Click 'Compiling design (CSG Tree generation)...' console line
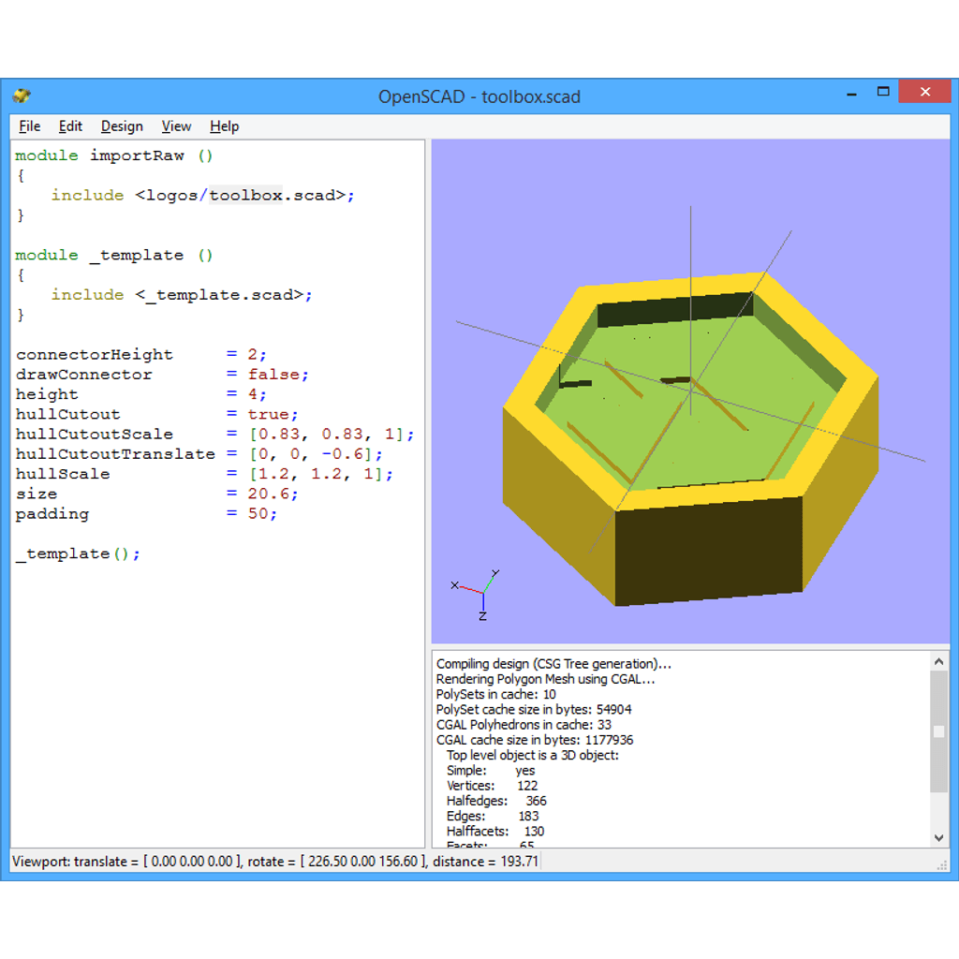Viewport: 959px width, 959px height. (x=553, y=664)
